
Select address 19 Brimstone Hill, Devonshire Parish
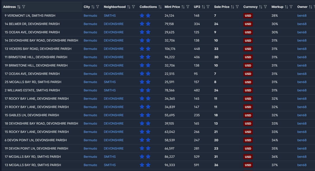point(36,65)
